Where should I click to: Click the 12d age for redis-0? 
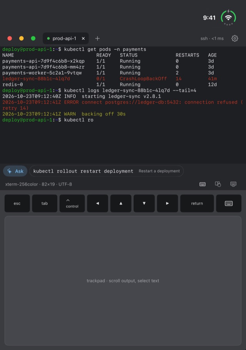(212, 84)
